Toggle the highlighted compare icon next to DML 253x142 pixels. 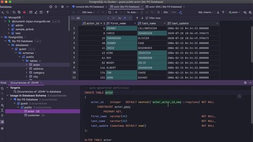tap(180, 12)
